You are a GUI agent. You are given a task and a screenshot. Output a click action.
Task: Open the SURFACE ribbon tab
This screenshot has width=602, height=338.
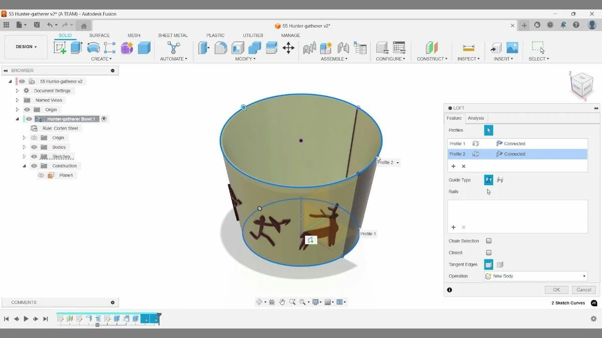point(99,35)
